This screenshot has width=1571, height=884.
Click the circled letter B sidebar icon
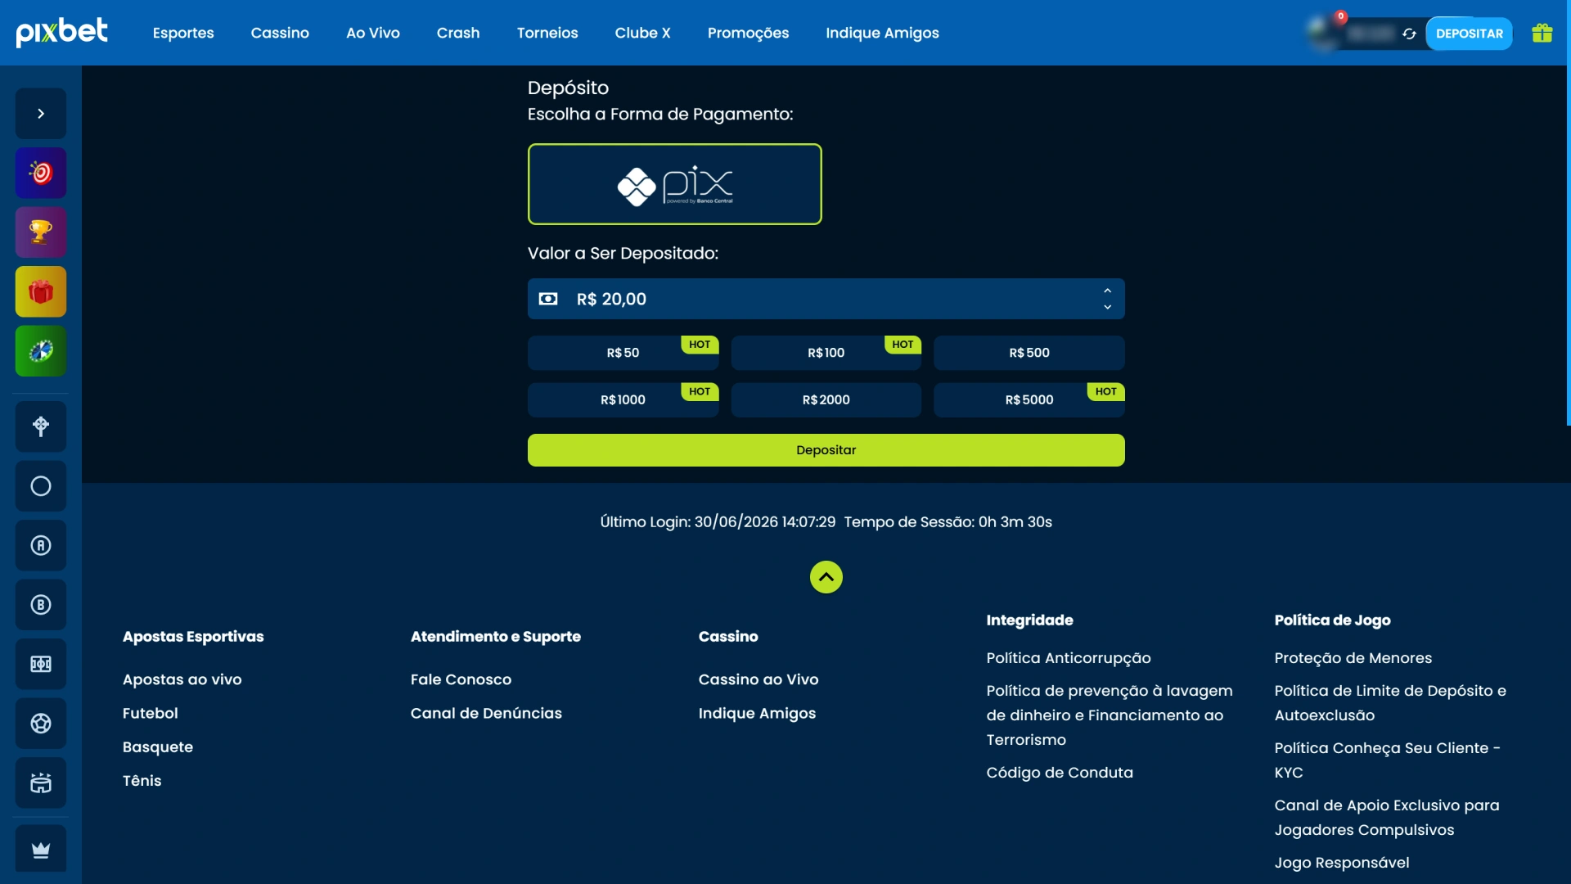(x=41, y=605)
